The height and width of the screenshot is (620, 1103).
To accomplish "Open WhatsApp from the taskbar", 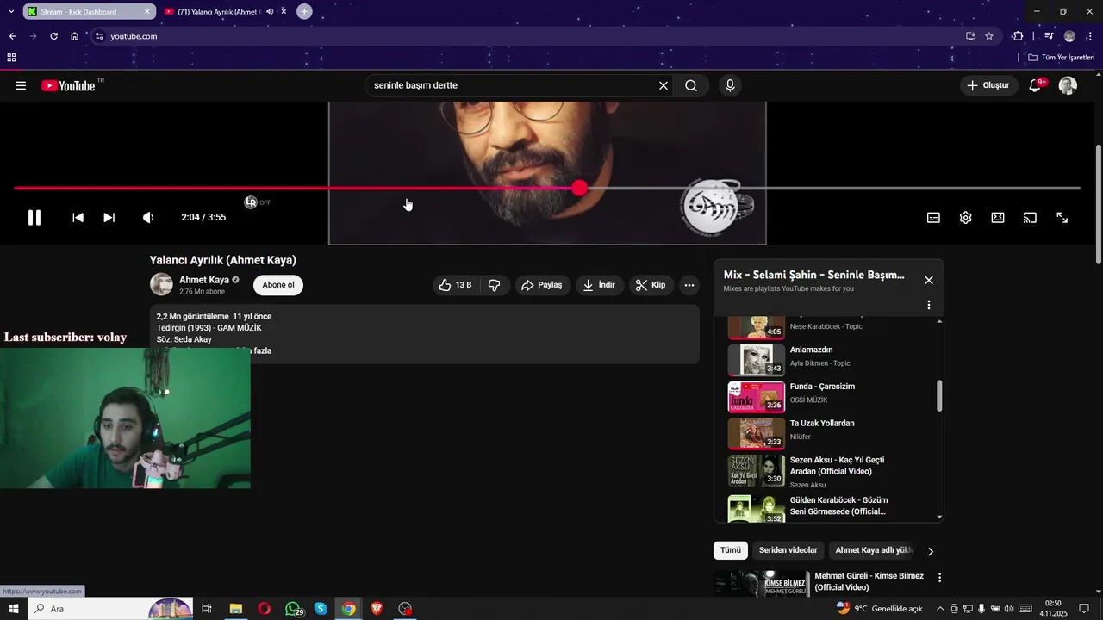I will tap(294, 609).
